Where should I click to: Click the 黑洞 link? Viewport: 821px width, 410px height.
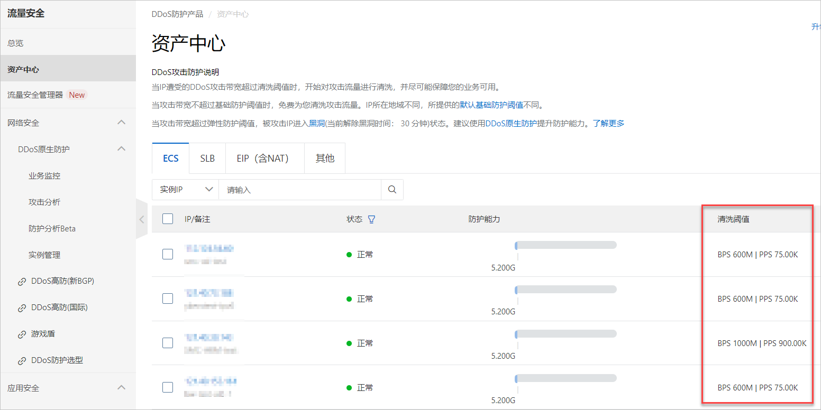317,123
